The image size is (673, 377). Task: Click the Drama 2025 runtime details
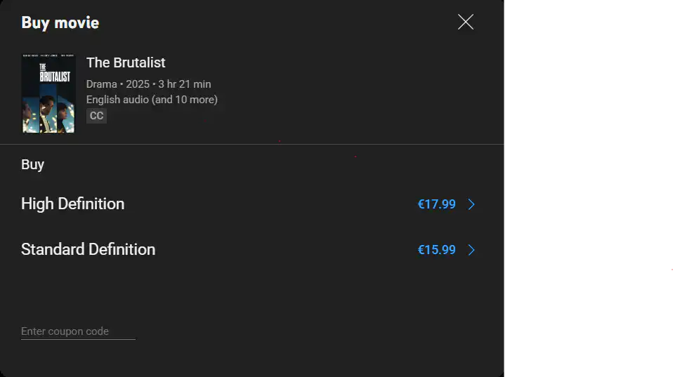click(x=148, y=84)
